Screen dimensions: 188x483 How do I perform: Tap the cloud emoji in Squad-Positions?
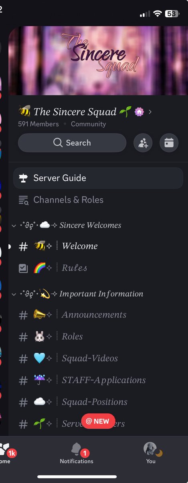click(x=39, y=402)
